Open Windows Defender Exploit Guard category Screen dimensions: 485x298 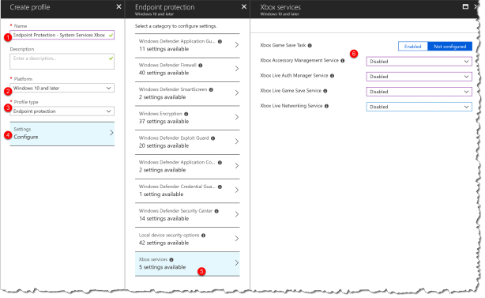pyautogui.click(x=187, y=142)
